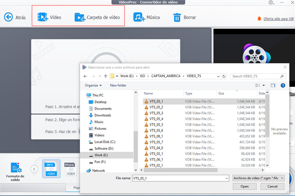Click New folder in the dialog toolbar
This screenshot has height=196, width=295.
(x=118, y=86)
